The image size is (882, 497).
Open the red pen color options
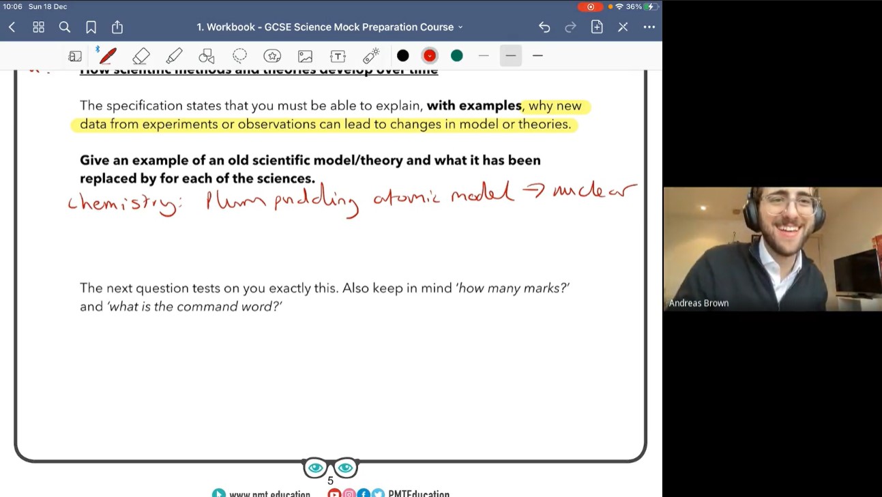pos(429,55)
